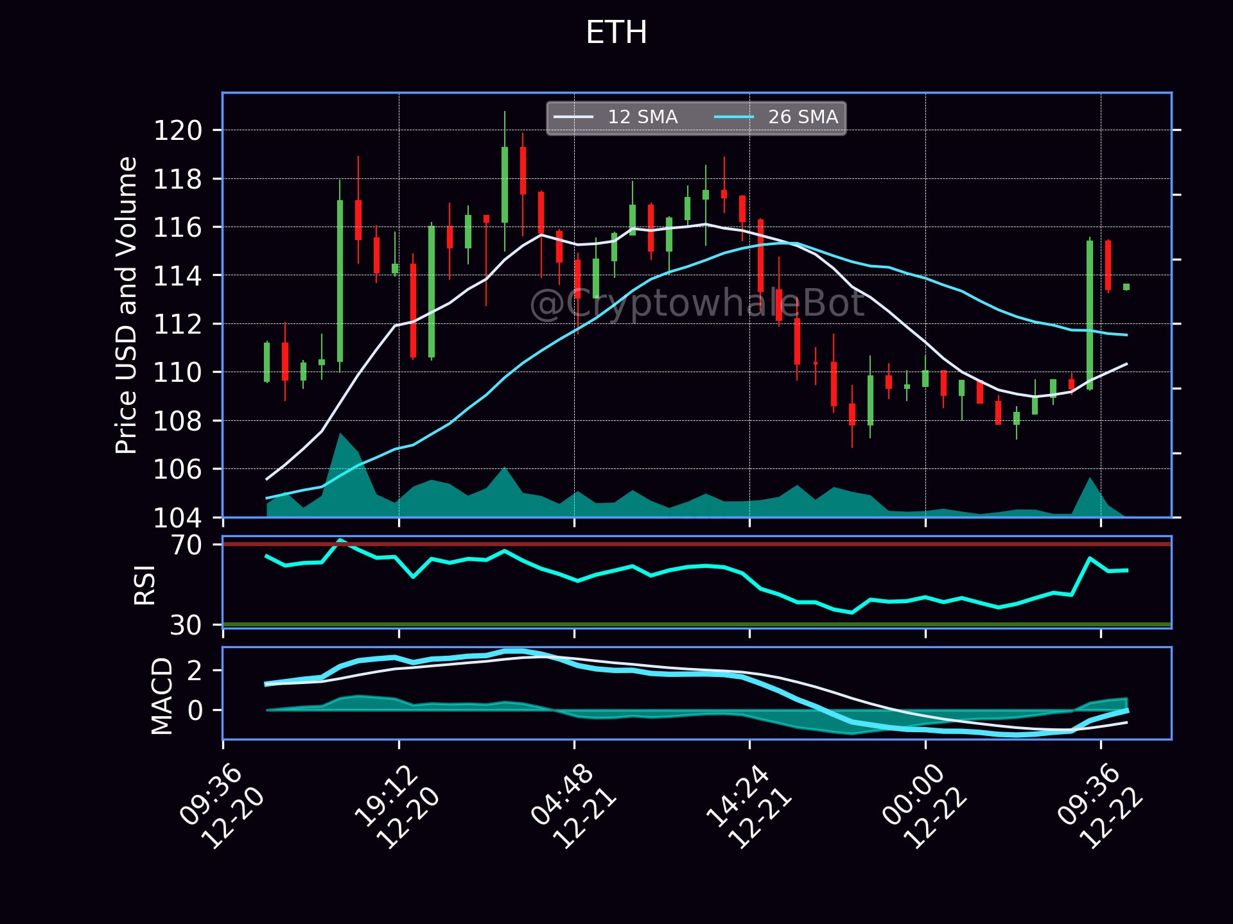The width and height of the screenshot is (1233, 924).
Task: Click the RSI axis label
Action: 145,585
